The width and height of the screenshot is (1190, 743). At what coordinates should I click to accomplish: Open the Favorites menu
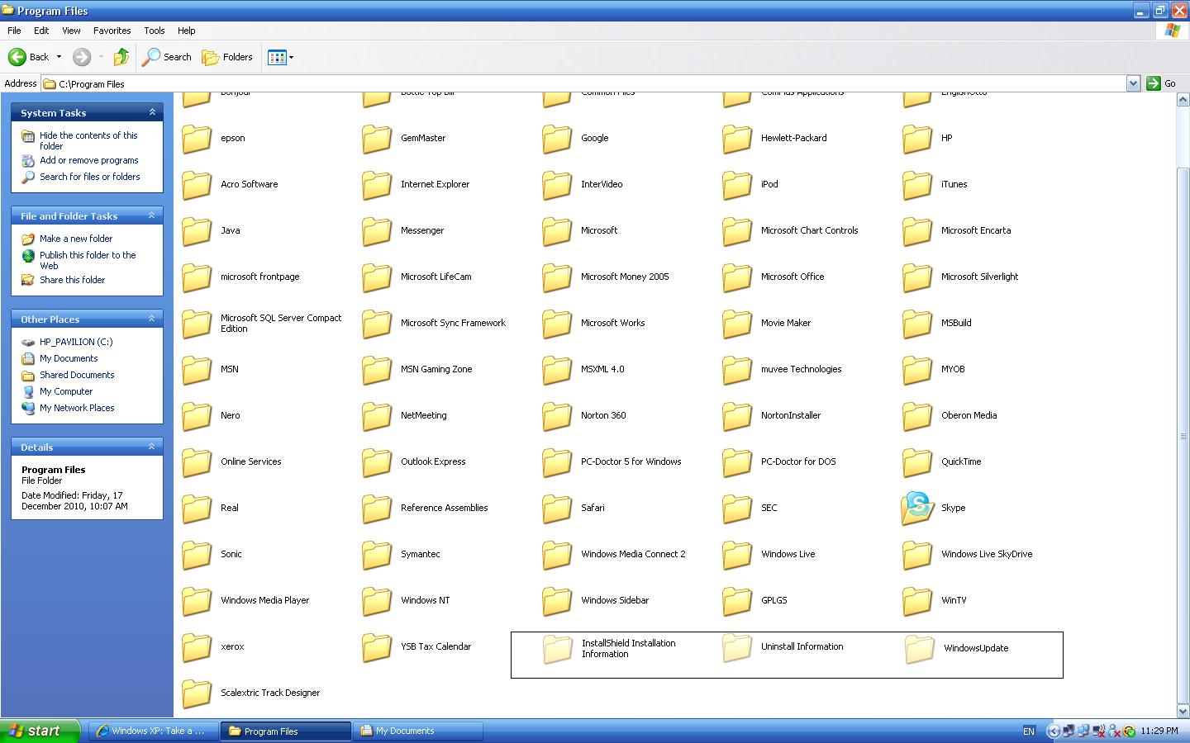[x=112, y=31]
